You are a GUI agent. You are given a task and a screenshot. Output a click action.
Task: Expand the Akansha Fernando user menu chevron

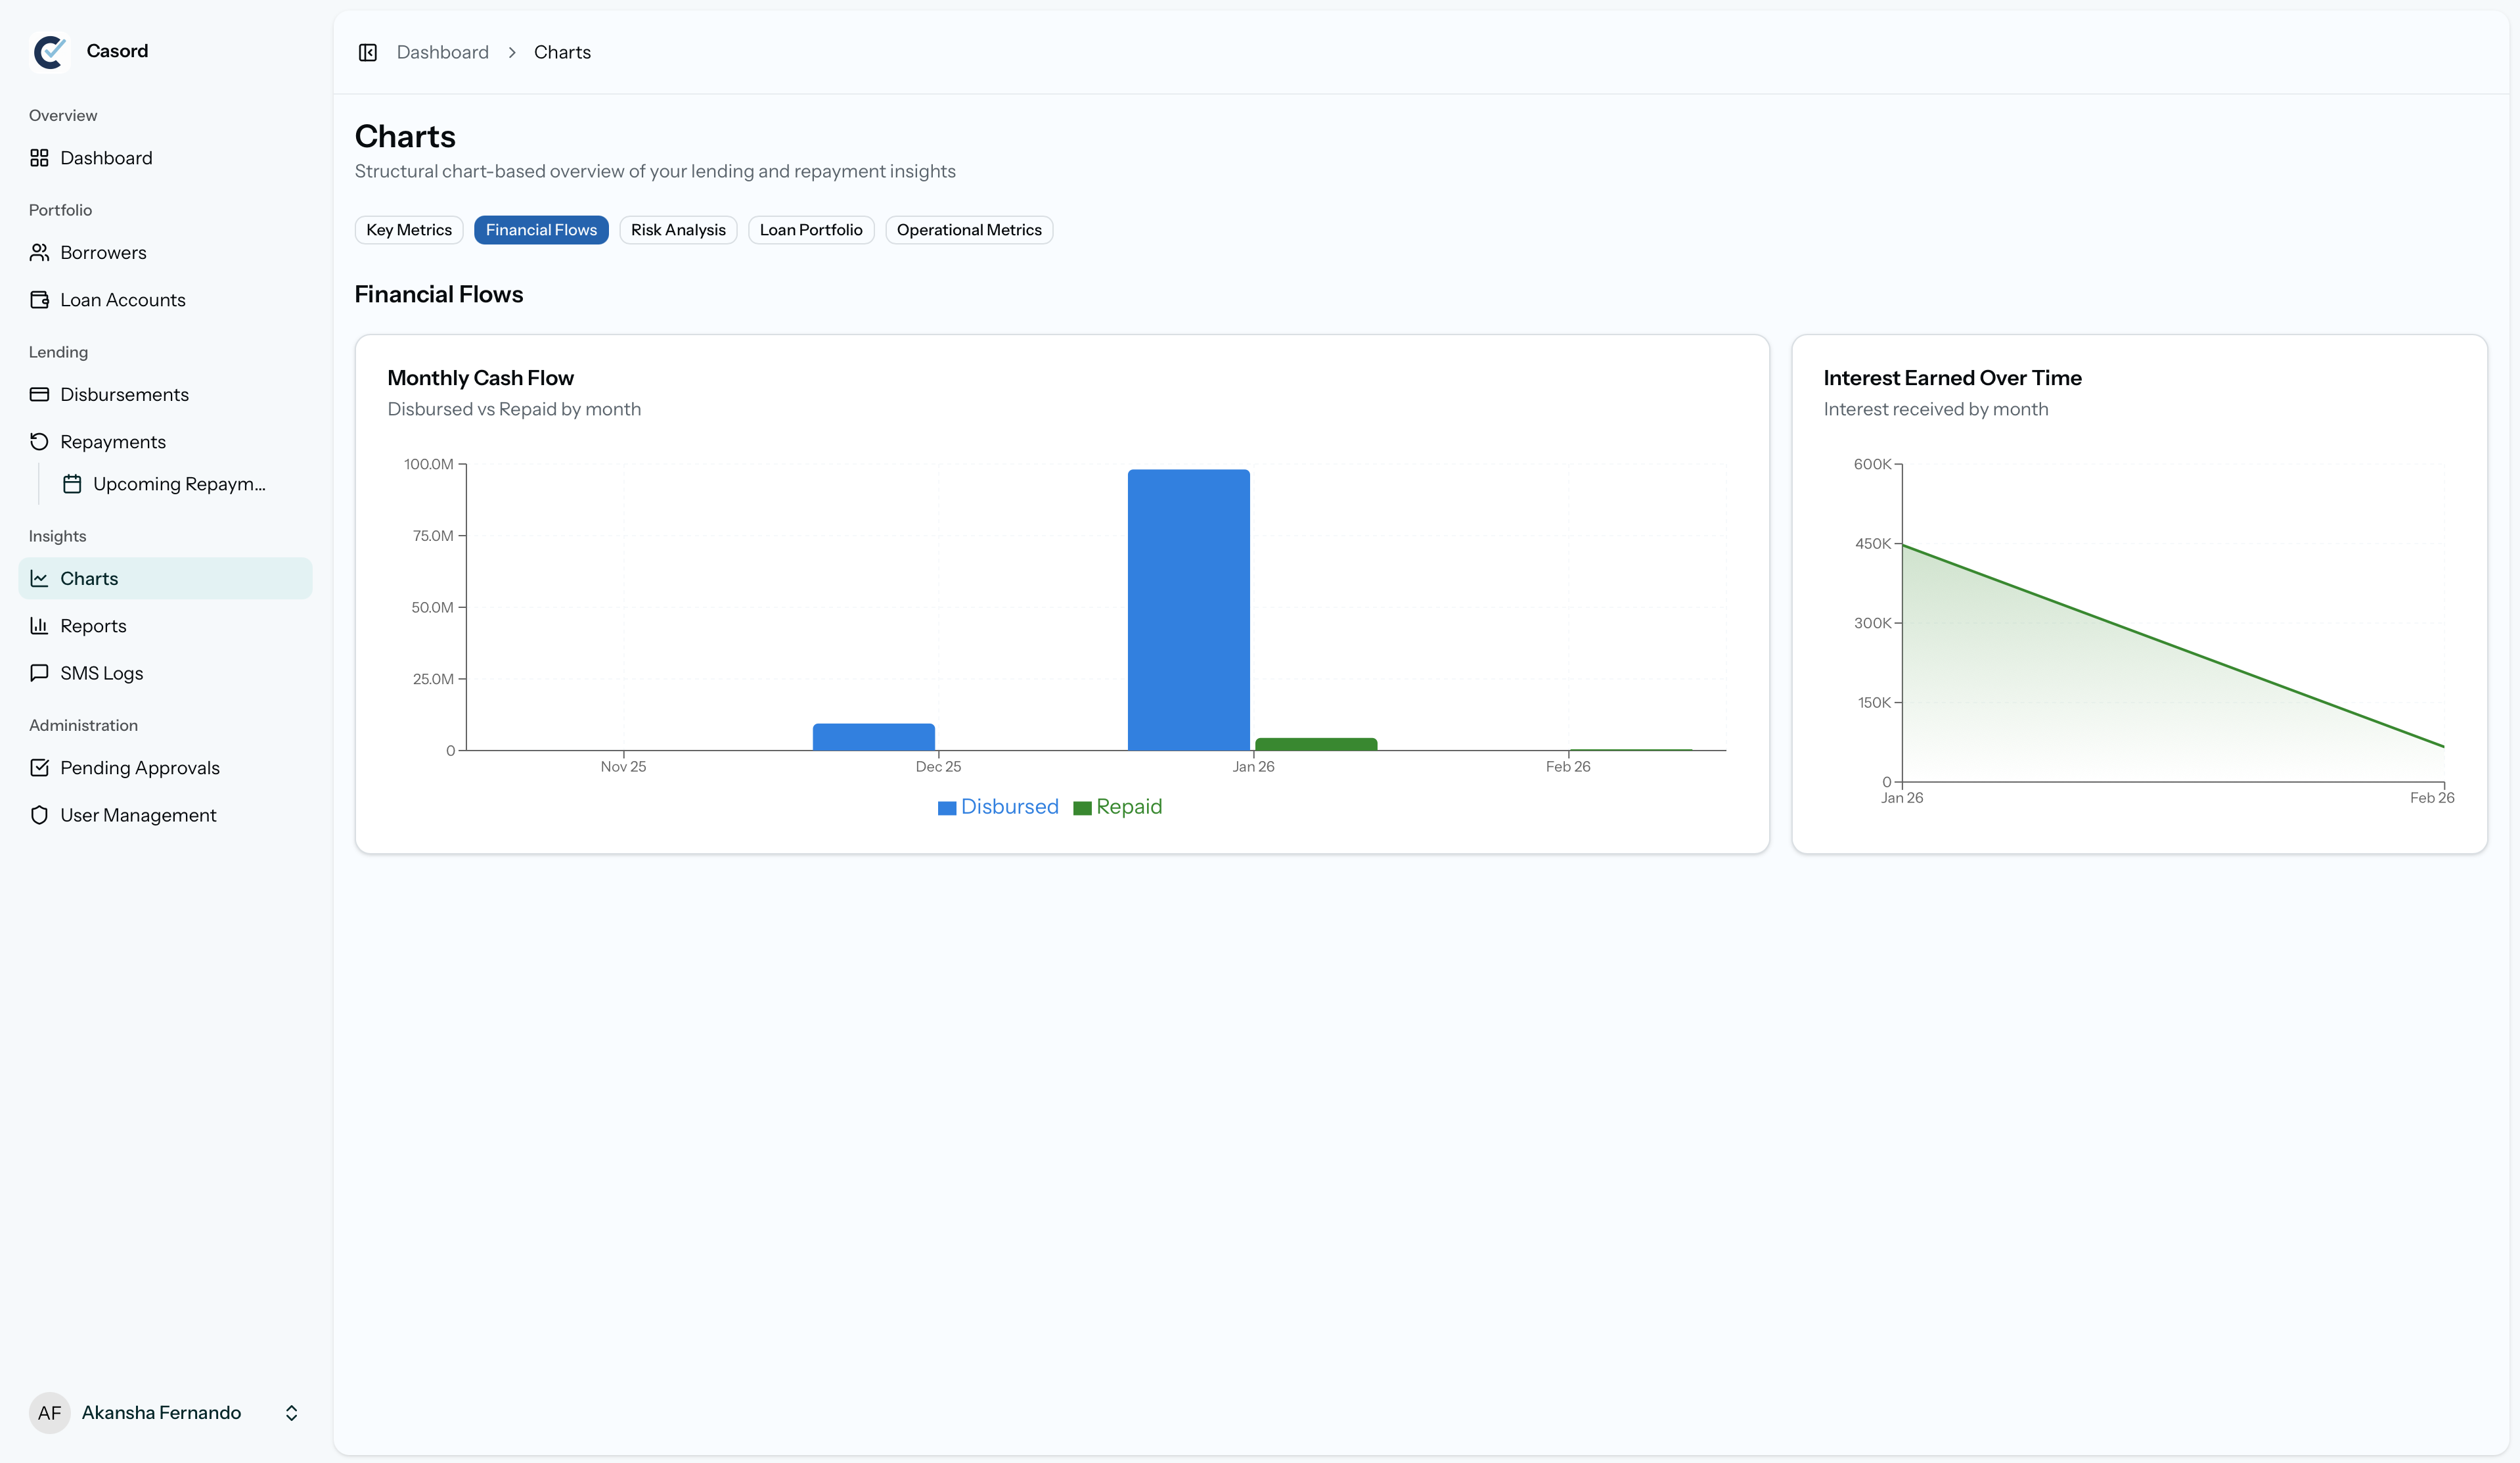(291, 1412)
